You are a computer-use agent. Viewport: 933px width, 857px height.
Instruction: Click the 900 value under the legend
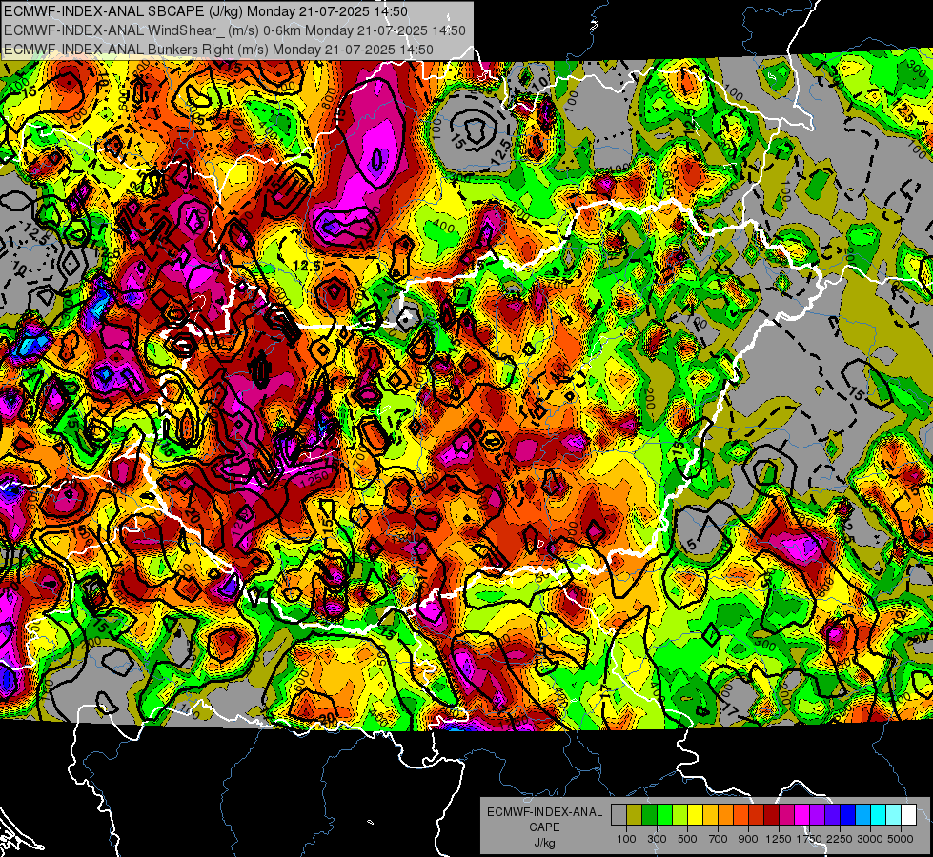pyautogui.click(x=748, y=839)
